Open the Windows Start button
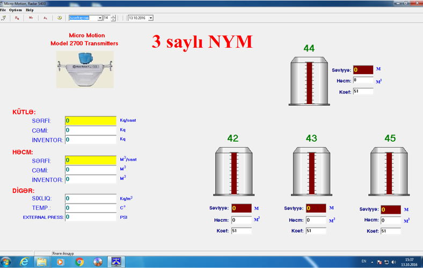Image resolution: width=423 pixels, height=268 pixels. [6, 262]
